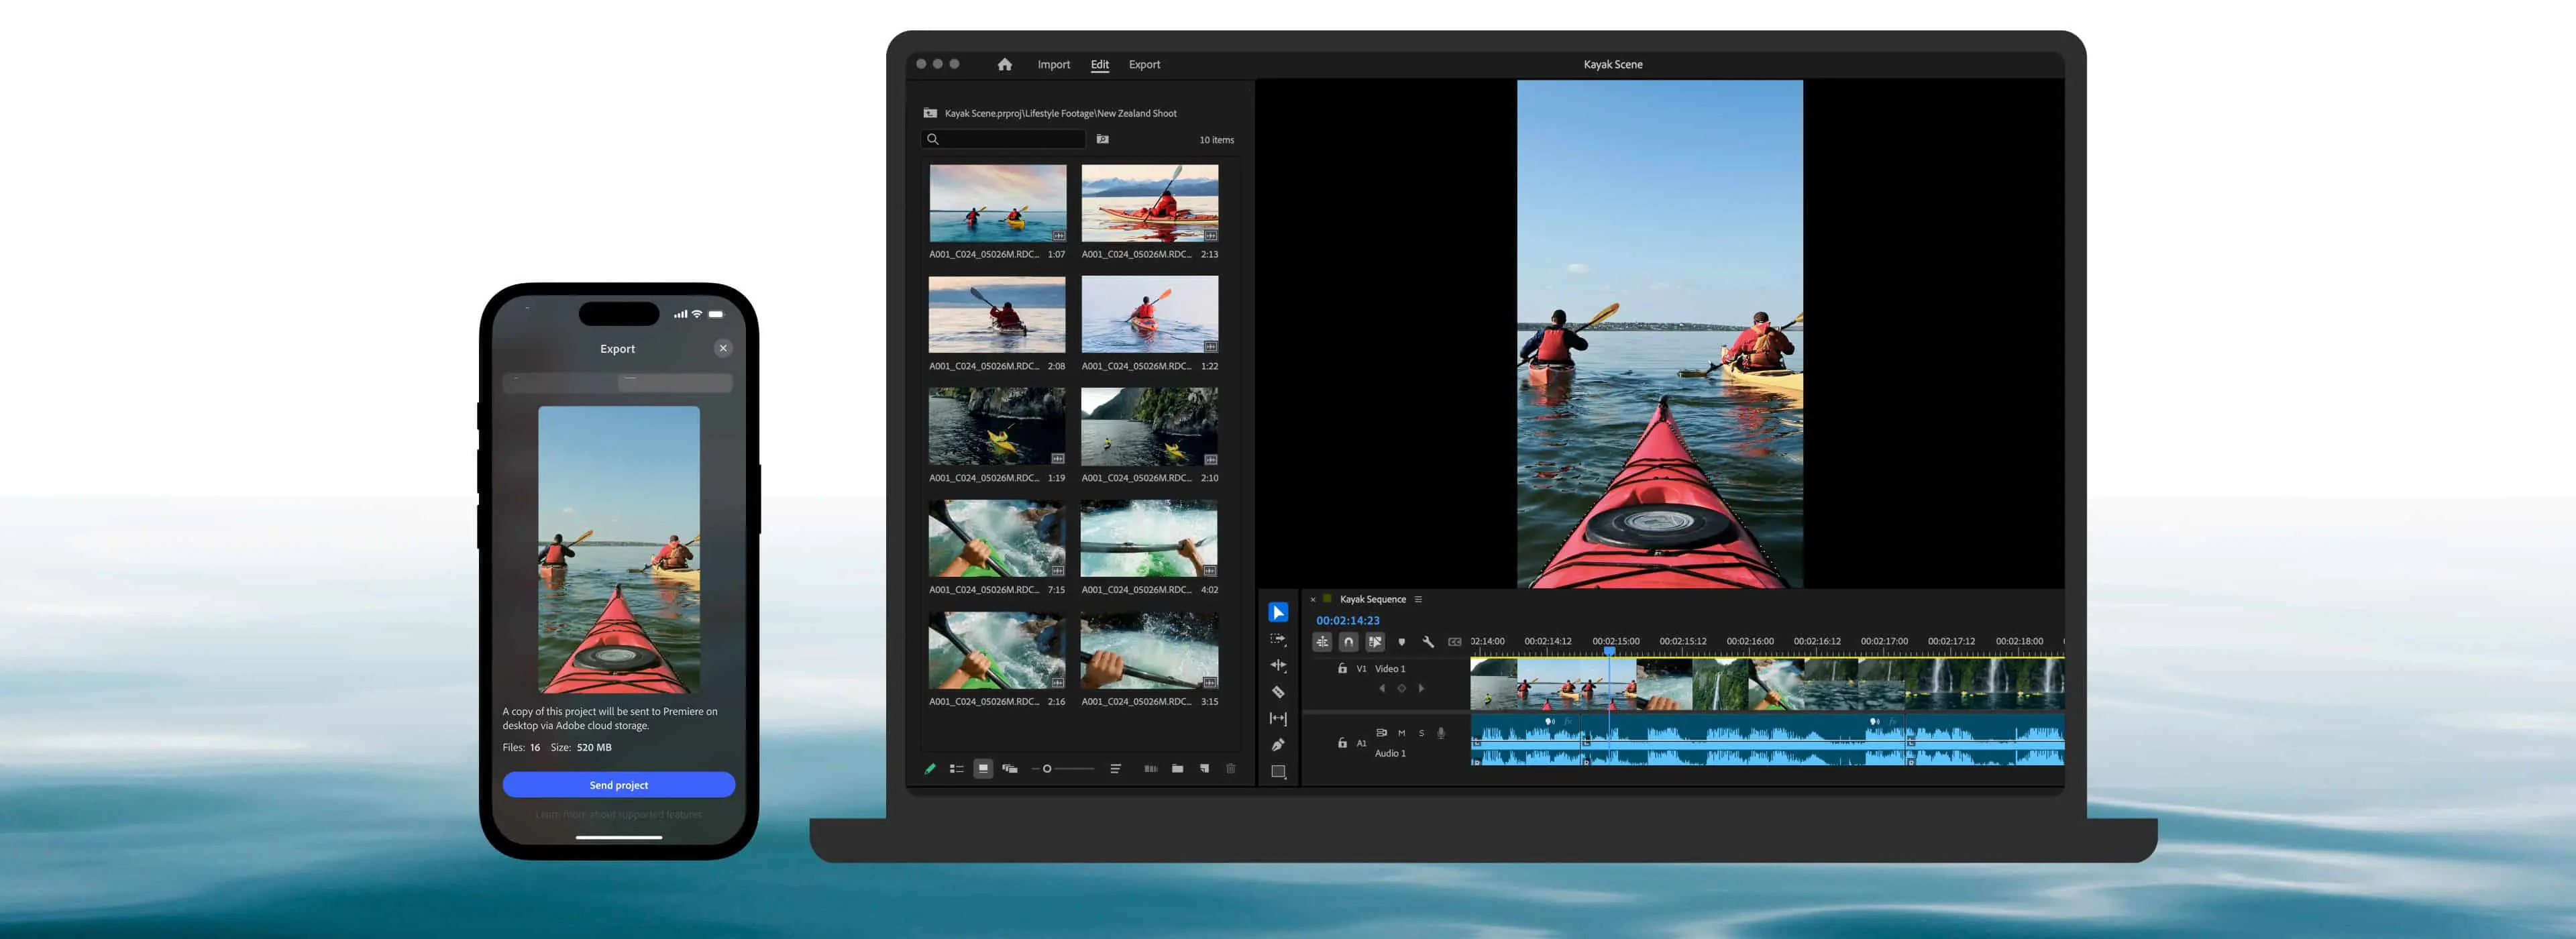The height and width of the screenshot is (939, 2576).
Task: Open the sort icons menu
Action: click(x=1115, y=769)
